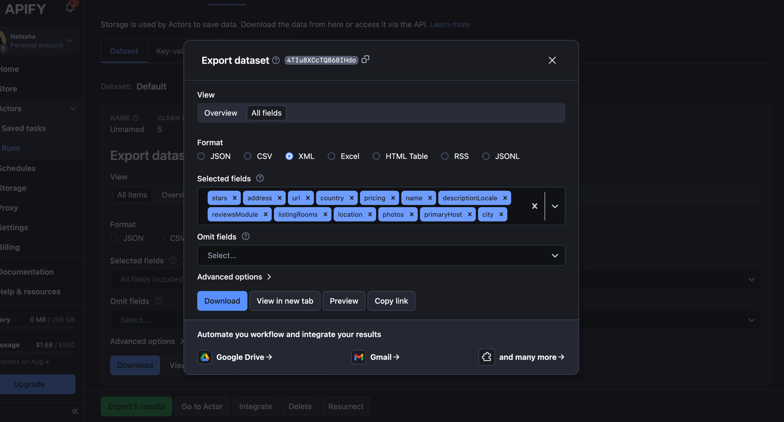Click the copy icon beside dataset ID
784x422 pixels.
(x=365, y=60)
